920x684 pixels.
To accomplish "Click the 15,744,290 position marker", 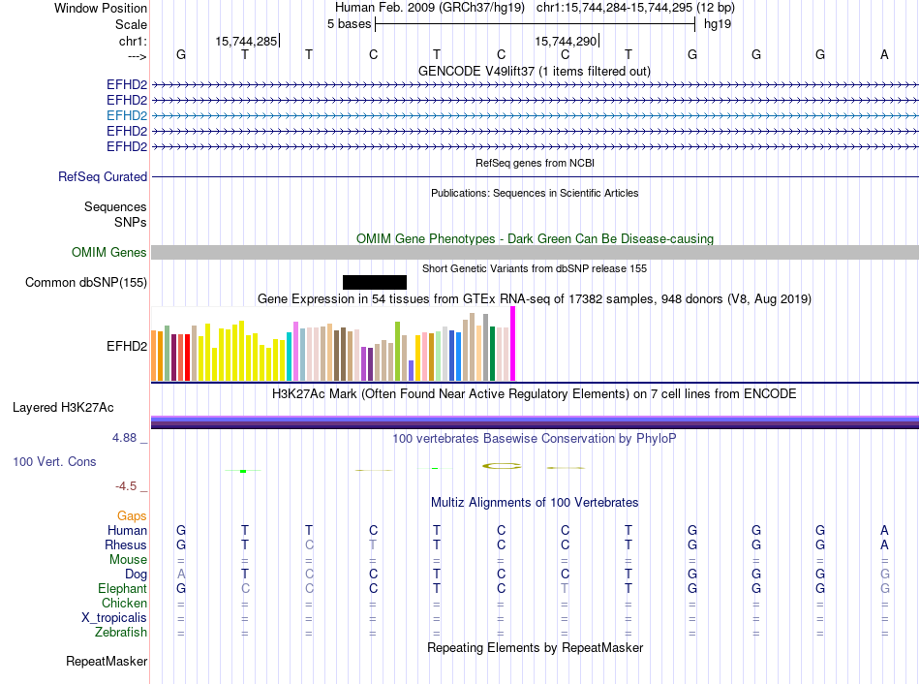I will point(567,41).
